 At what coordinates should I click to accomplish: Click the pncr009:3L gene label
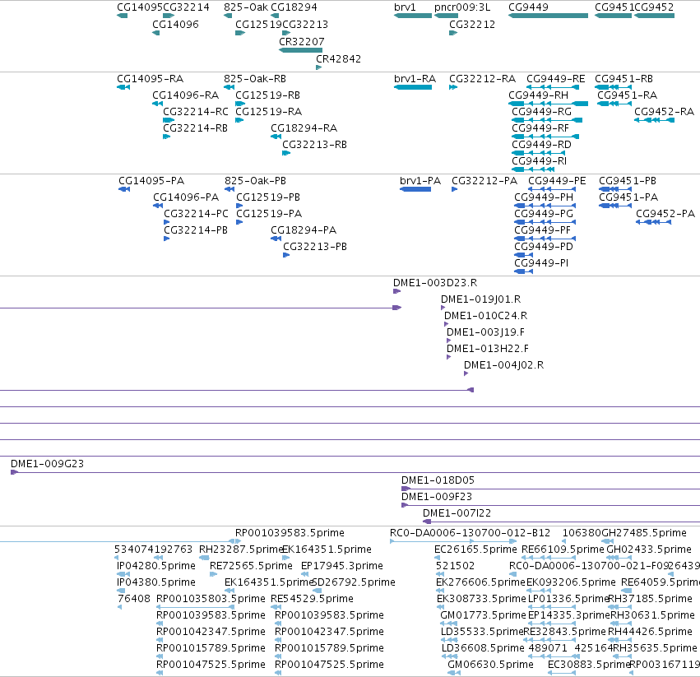[x=462, y=7]
